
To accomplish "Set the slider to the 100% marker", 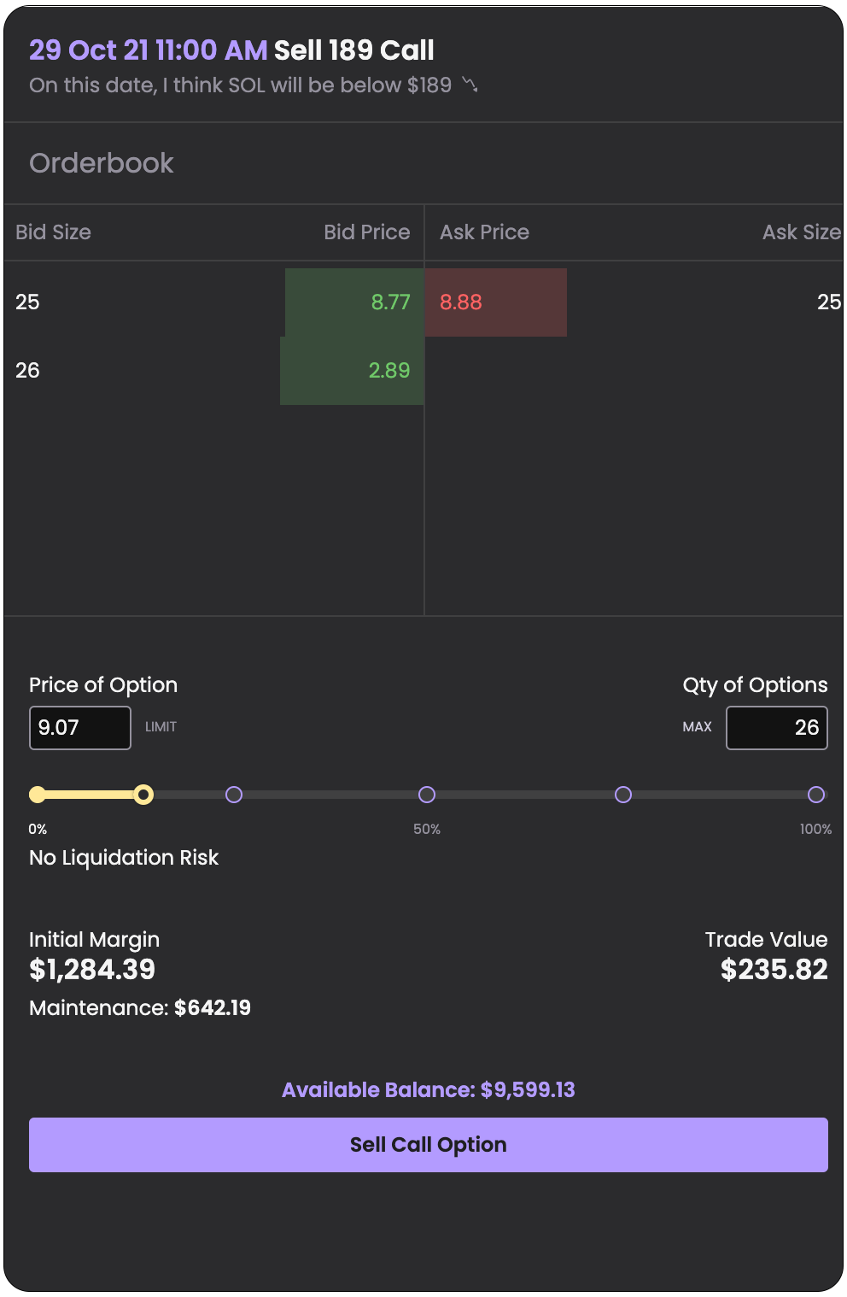I will [x=816, y=795].
